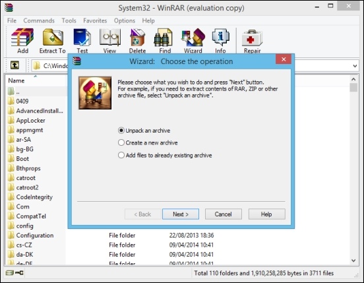Click the drive icon in status bar

pyautogui.click(x=9, y=273)
